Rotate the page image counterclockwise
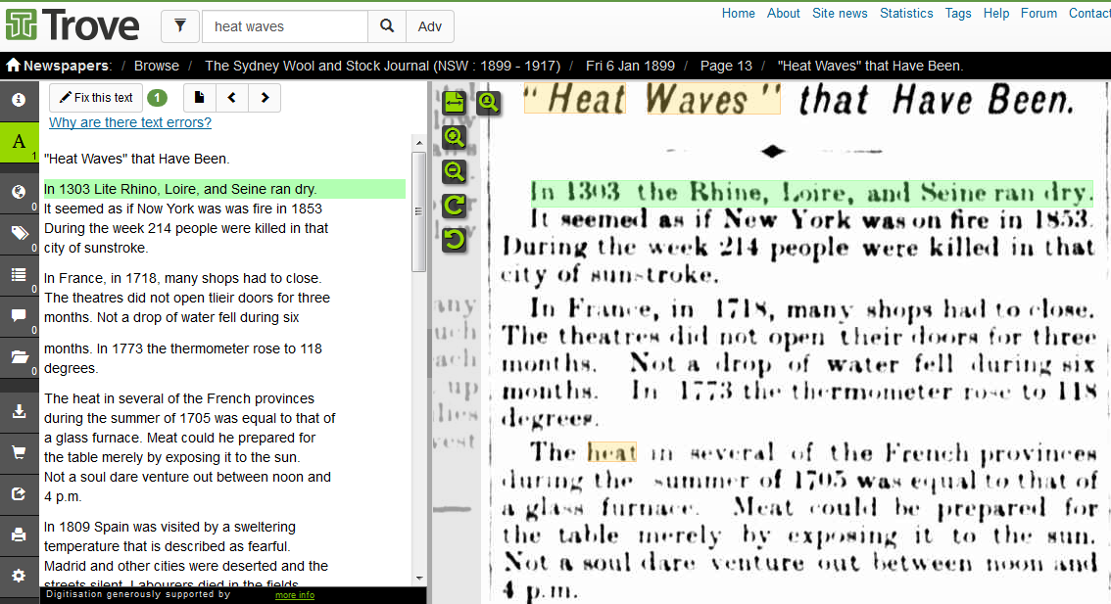The width and height of the screenshot is (1111, 604). click(x=454, y=240)
